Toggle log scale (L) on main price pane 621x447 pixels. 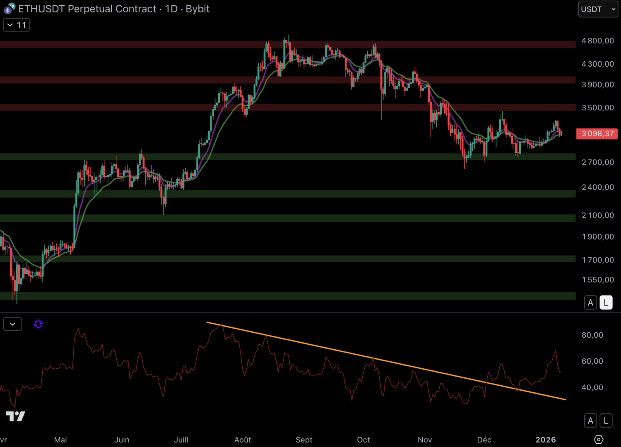coord(606,303)
